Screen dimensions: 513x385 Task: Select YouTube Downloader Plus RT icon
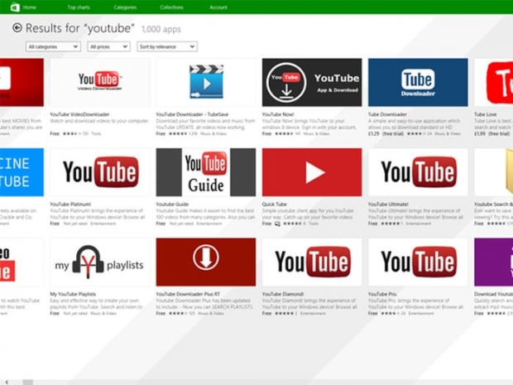[205, 262]
